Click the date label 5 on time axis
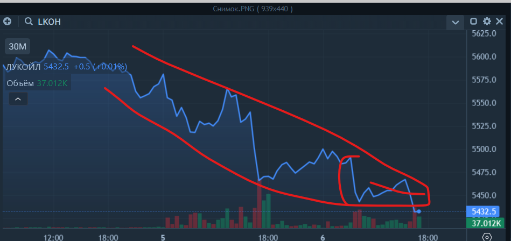 tap(163, 238)
